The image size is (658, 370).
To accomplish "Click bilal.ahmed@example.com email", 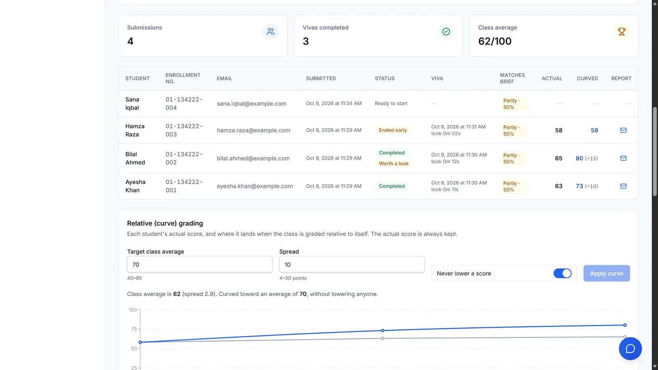I will point(253,158).
